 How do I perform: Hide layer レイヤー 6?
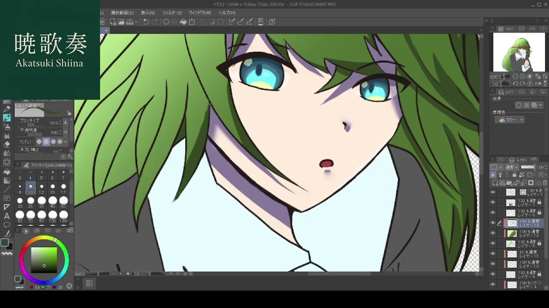[x=493, y=213]
